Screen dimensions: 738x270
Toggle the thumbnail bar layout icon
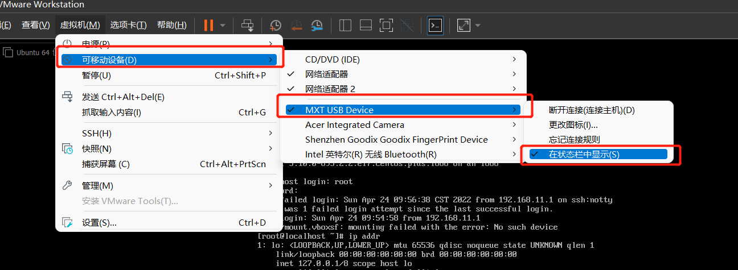pyautogui.click(x=366, y=25)
